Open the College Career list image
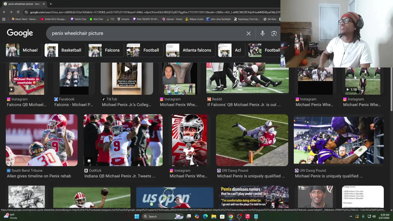 363,197
